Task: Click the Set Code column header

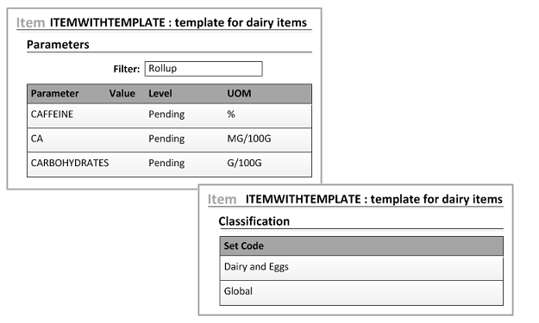Action: click(x=244, y=245)
